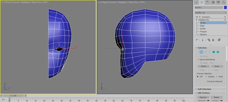Click the Element cube selection icon
Viewport: 228px width, 102px height.
click(218, 52)
